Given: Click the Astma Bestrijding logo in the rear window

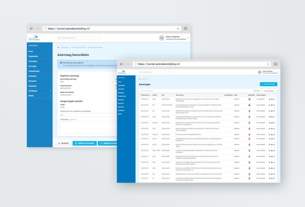Looking at the screenshot, I should 34,38.
